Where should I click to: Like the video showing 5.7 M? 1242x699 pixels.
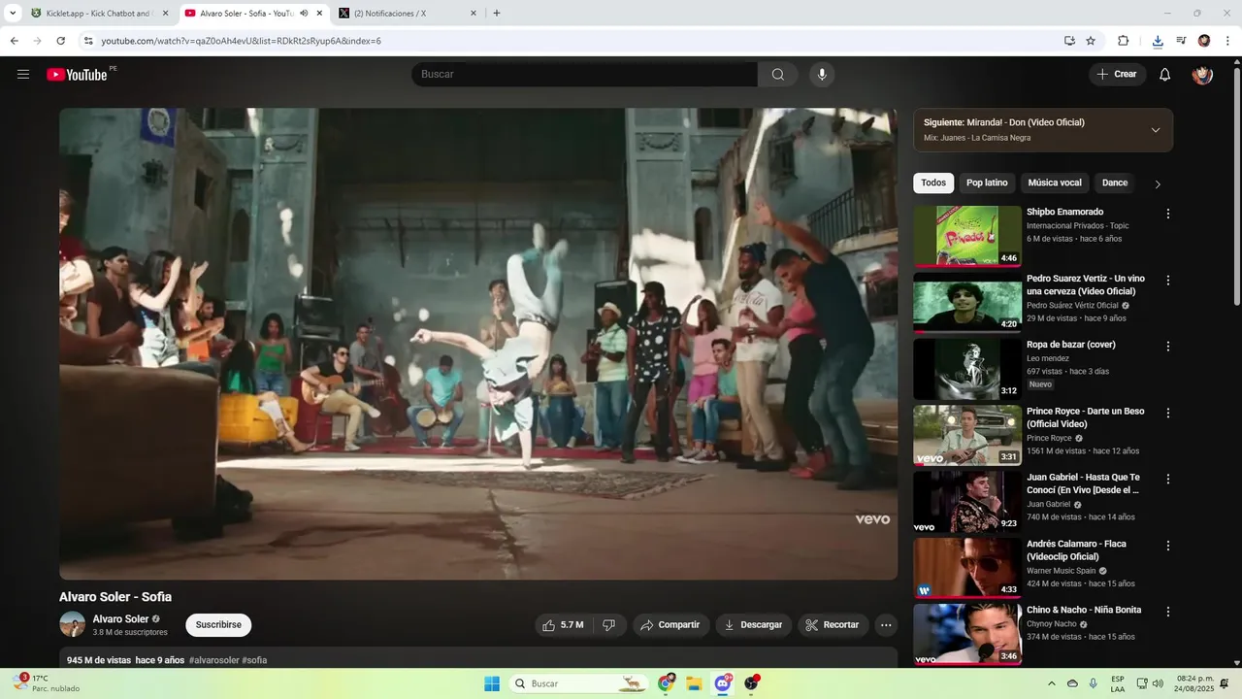[563, 625]
